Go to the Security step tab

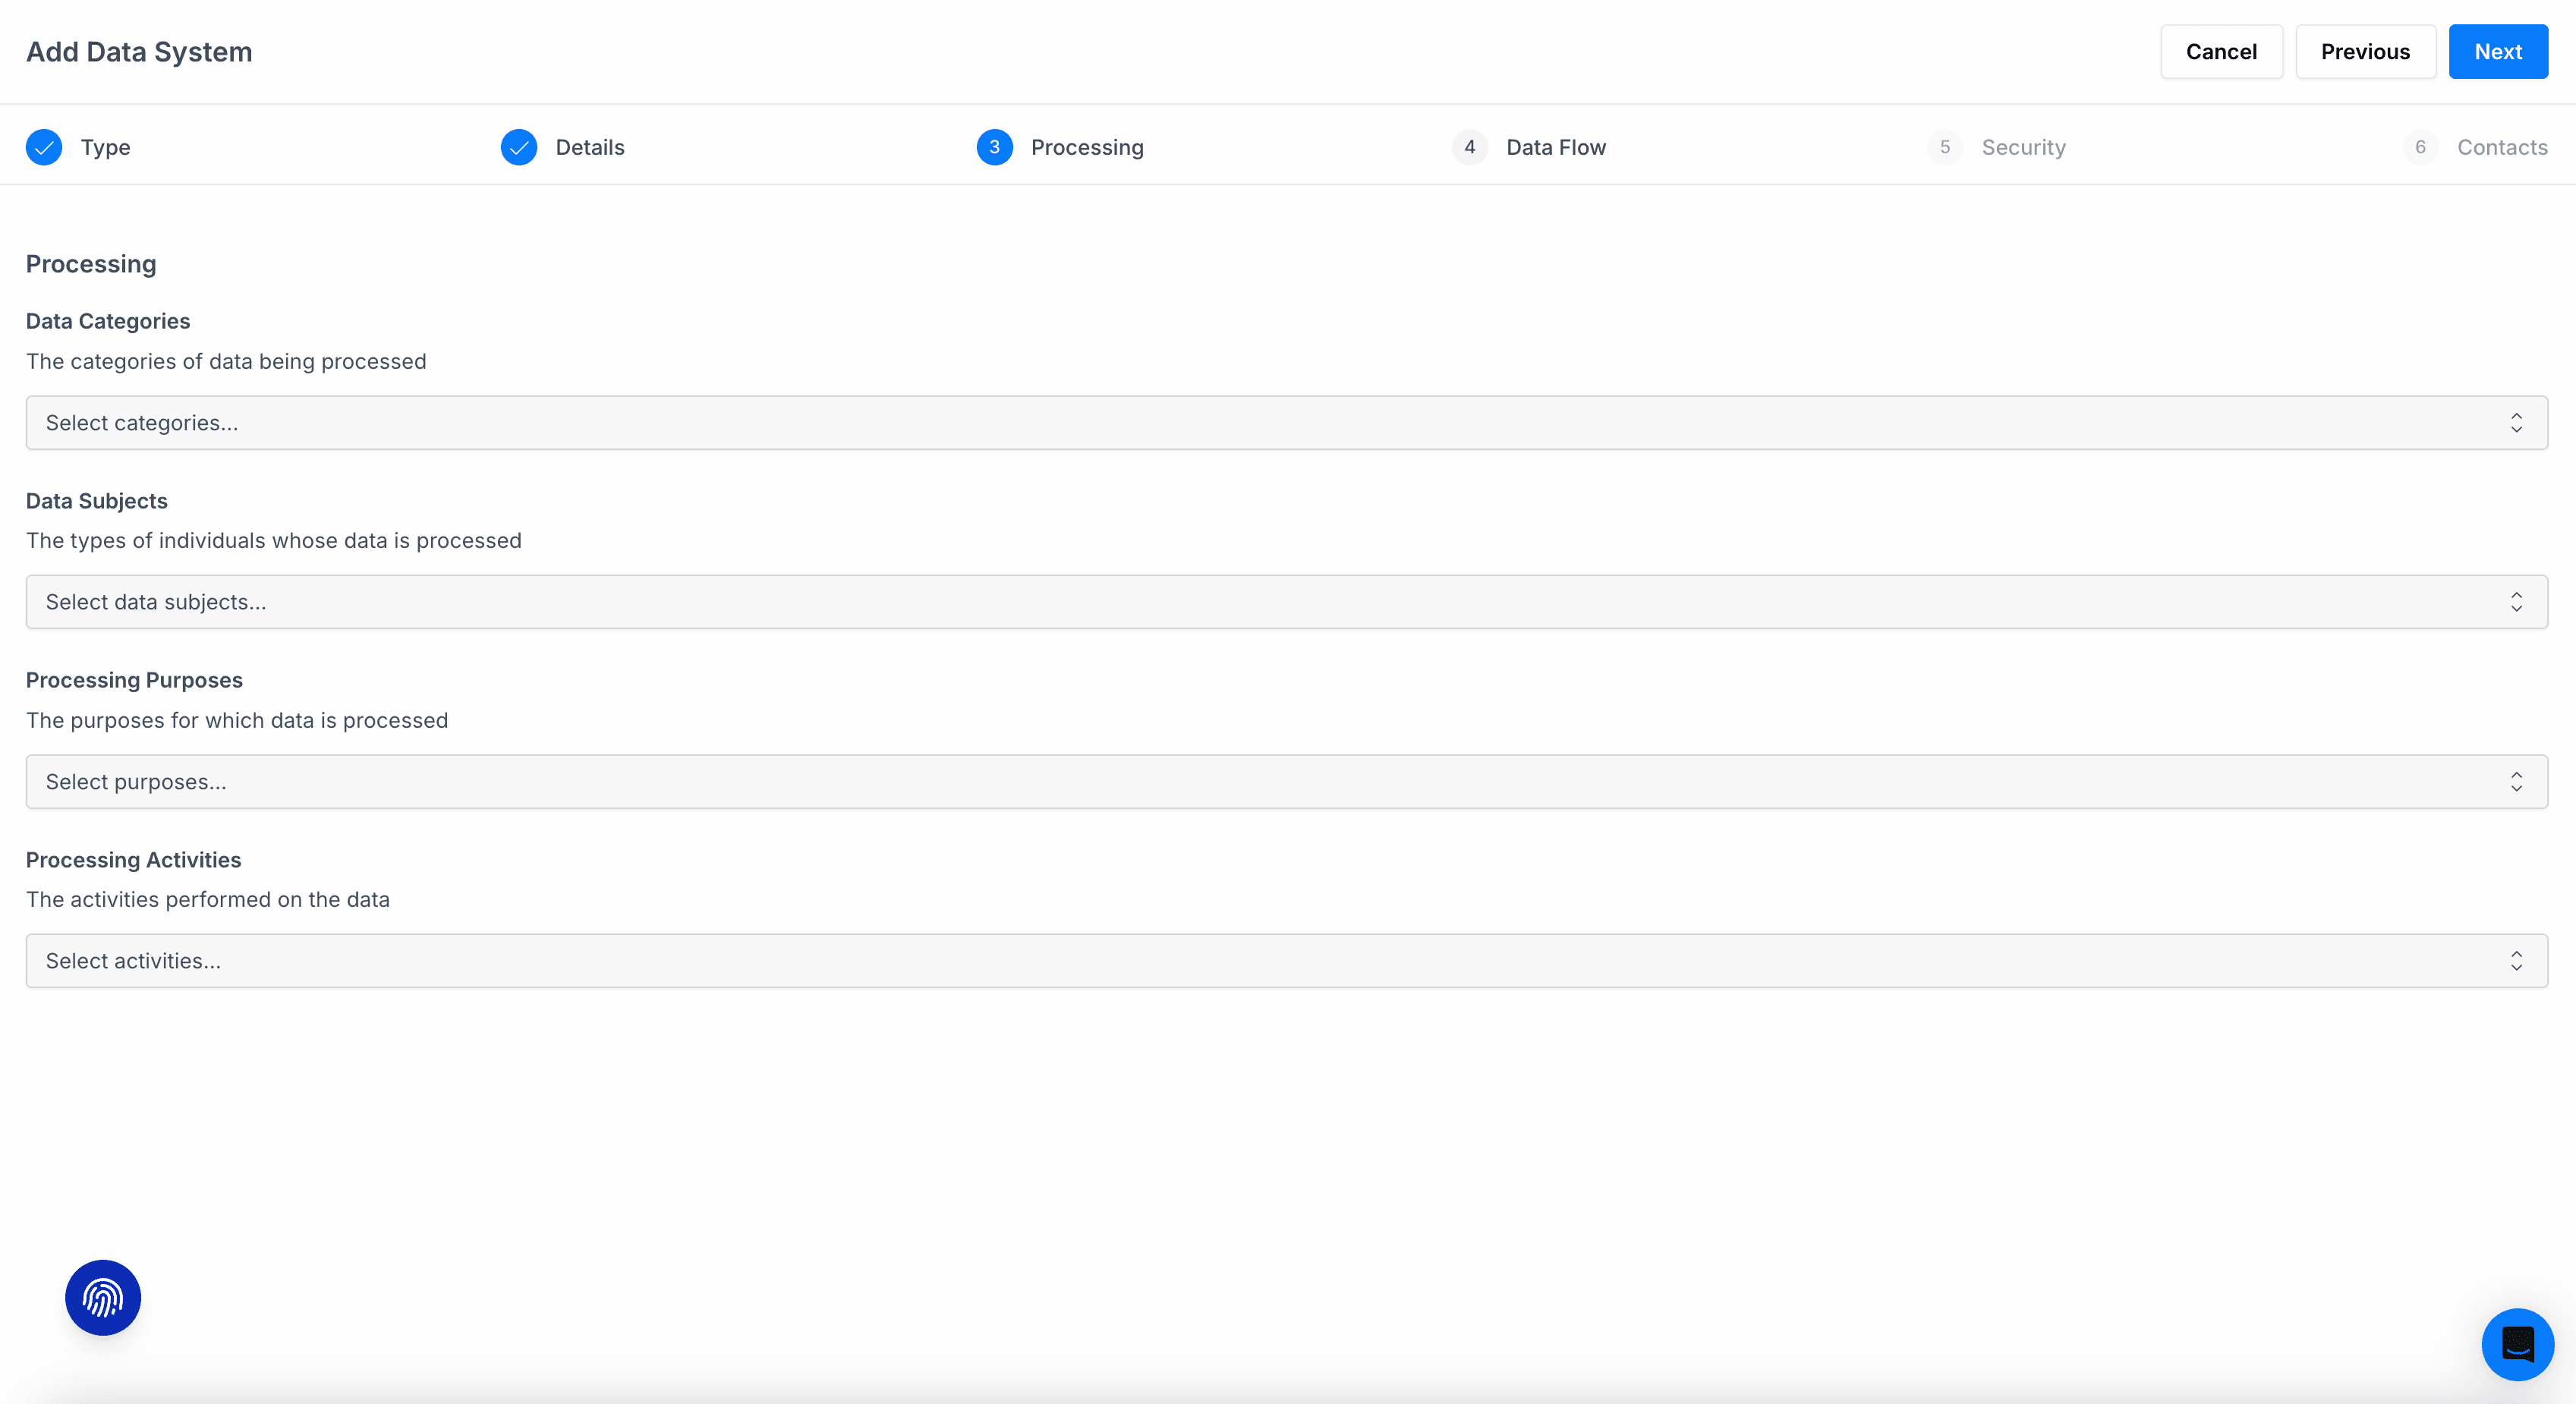pos(2023,147)
